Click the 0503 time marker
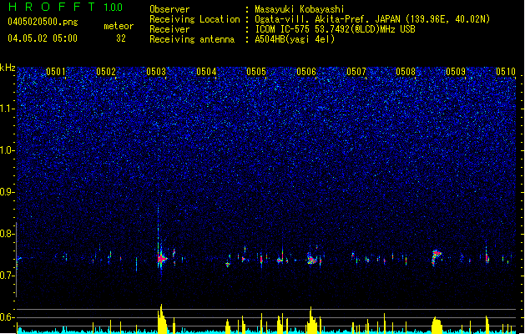Viewport: 525px width, 334px height. (x=156, y=72)
